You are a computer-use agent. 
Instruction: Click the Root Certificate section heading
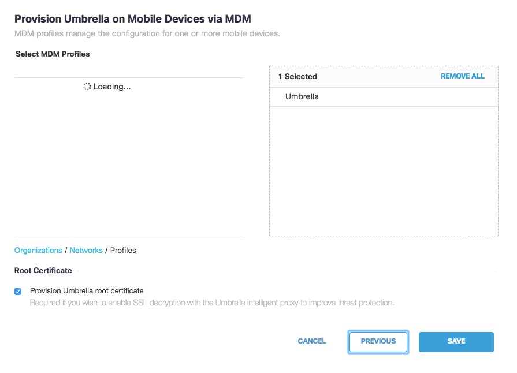[43, 271]
